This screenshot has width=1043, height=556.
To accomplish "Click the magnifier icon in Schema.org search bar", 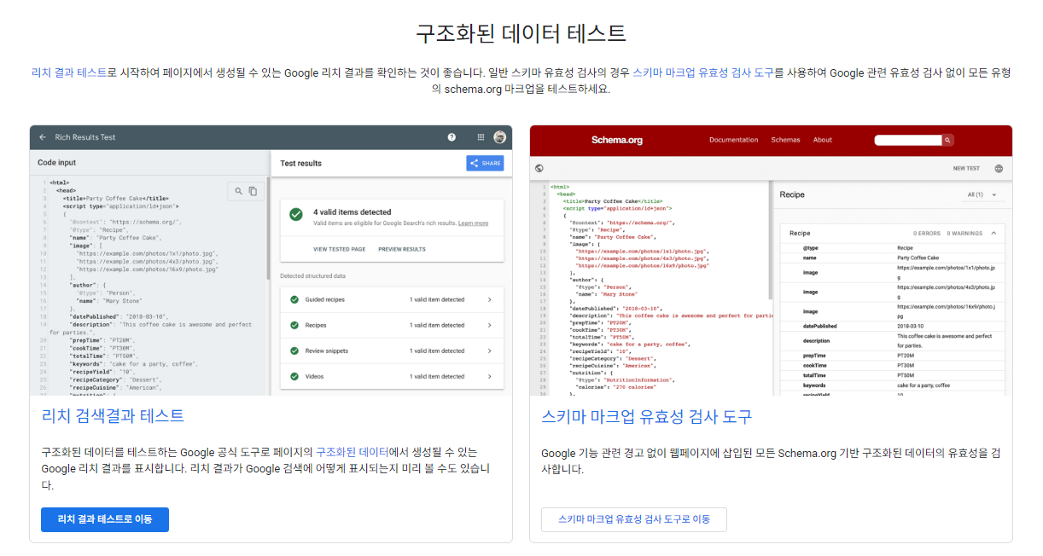I will tap(947, 141).
